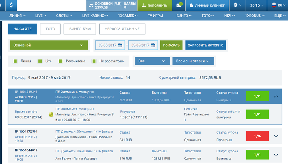288x164 pixels.
Task: Open the Времени ставки sort dropdown
Action: [x=193, y=61]
